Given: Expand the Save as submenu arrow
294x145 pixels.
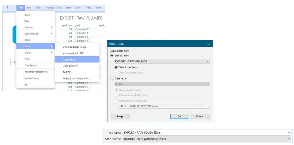Looking at the screenshot, I should click(x=52, y=28).
